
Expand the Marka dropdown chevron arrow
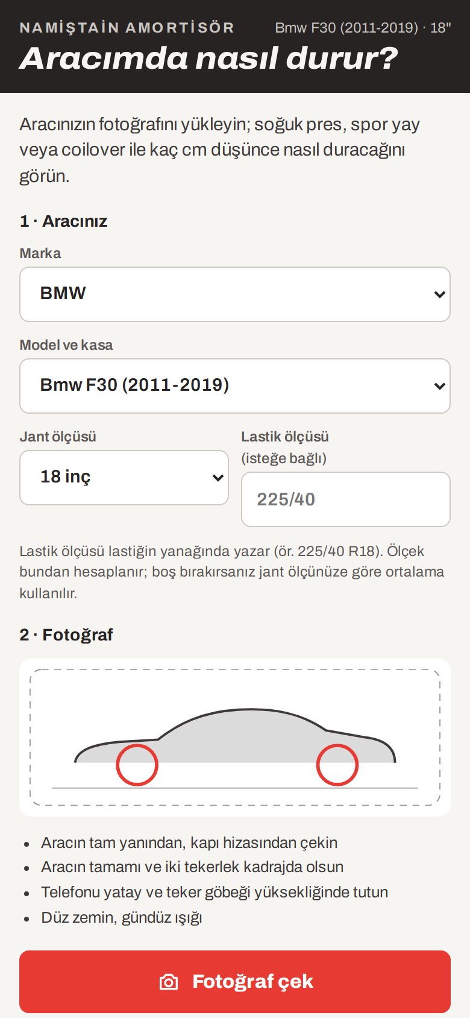[x=440, y=294]
